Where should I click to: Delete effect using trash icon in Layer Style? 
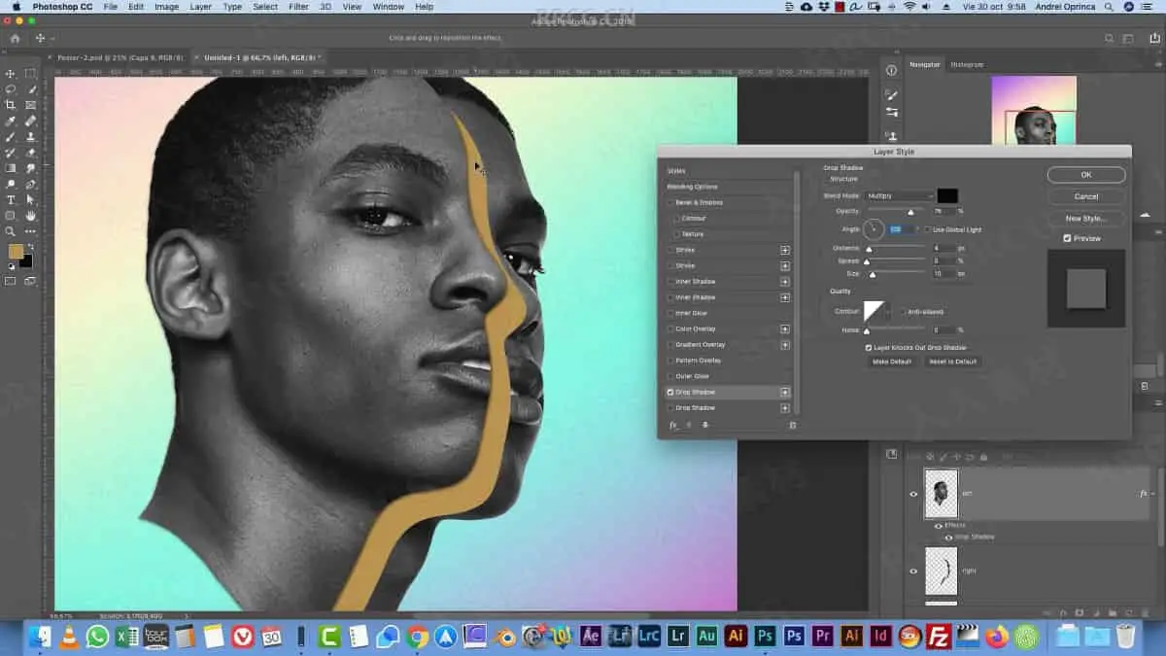click(792, 425)
